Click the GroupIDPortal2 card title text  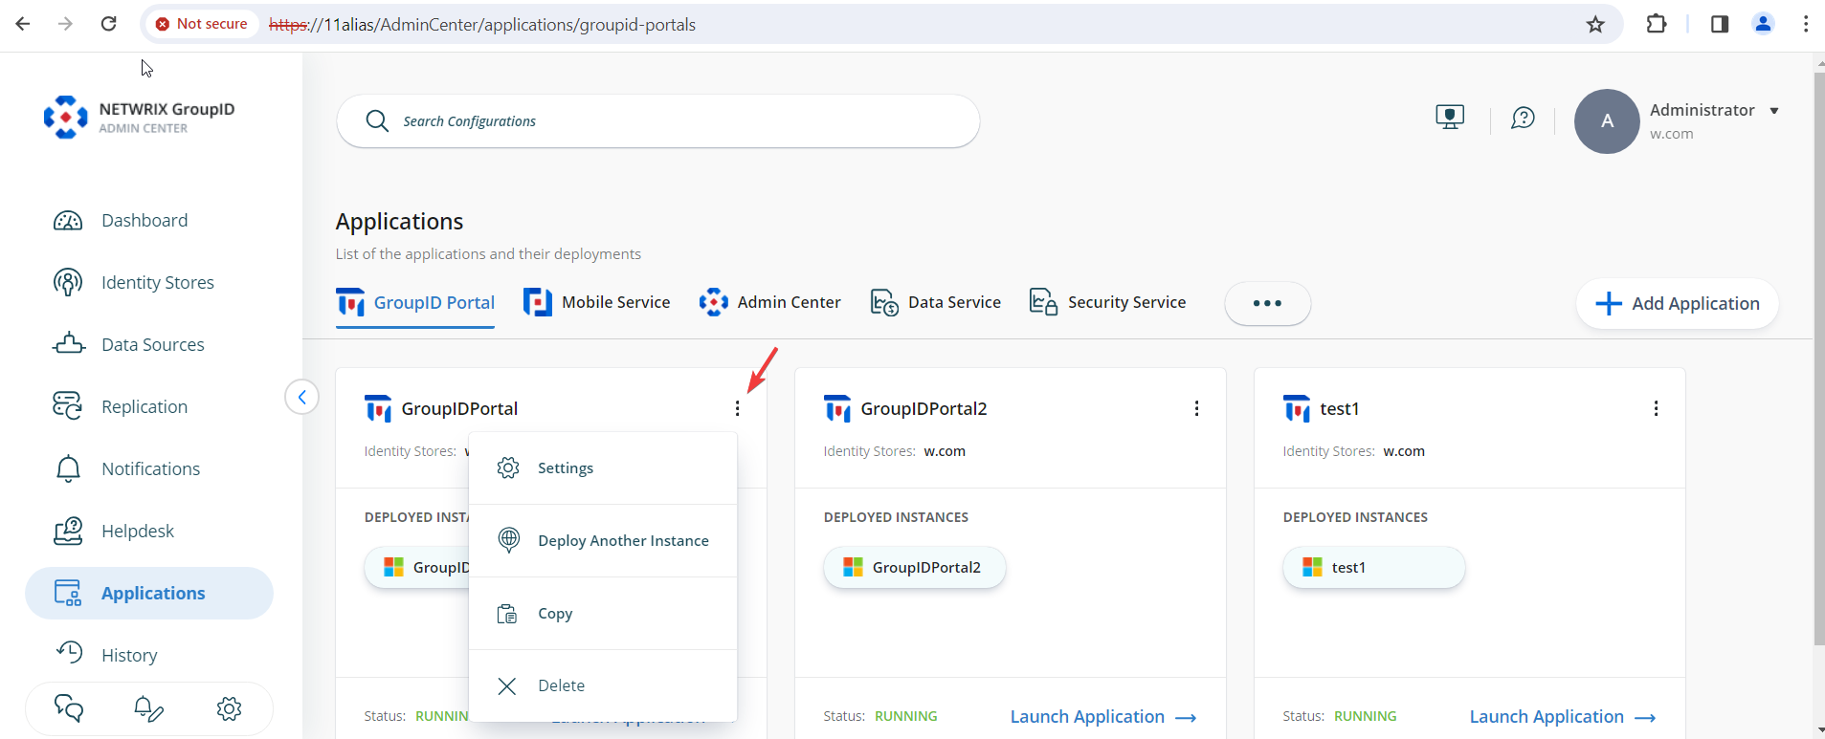pyautogui.click(x=924, y=409)
